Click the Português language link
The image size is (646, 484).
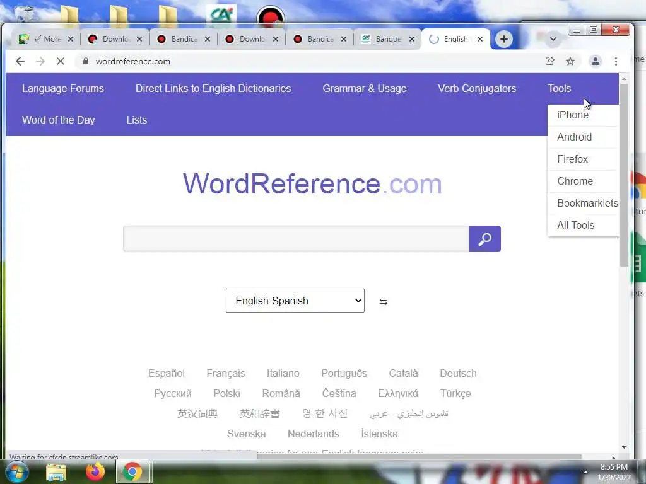click(344, 373)
